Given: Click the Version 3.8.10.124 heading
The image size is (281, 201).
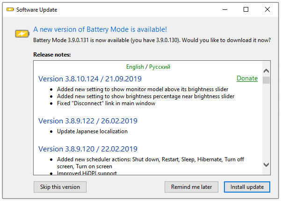Looking at the screenshot, I should pyautogui.click(x=90, y=79).
